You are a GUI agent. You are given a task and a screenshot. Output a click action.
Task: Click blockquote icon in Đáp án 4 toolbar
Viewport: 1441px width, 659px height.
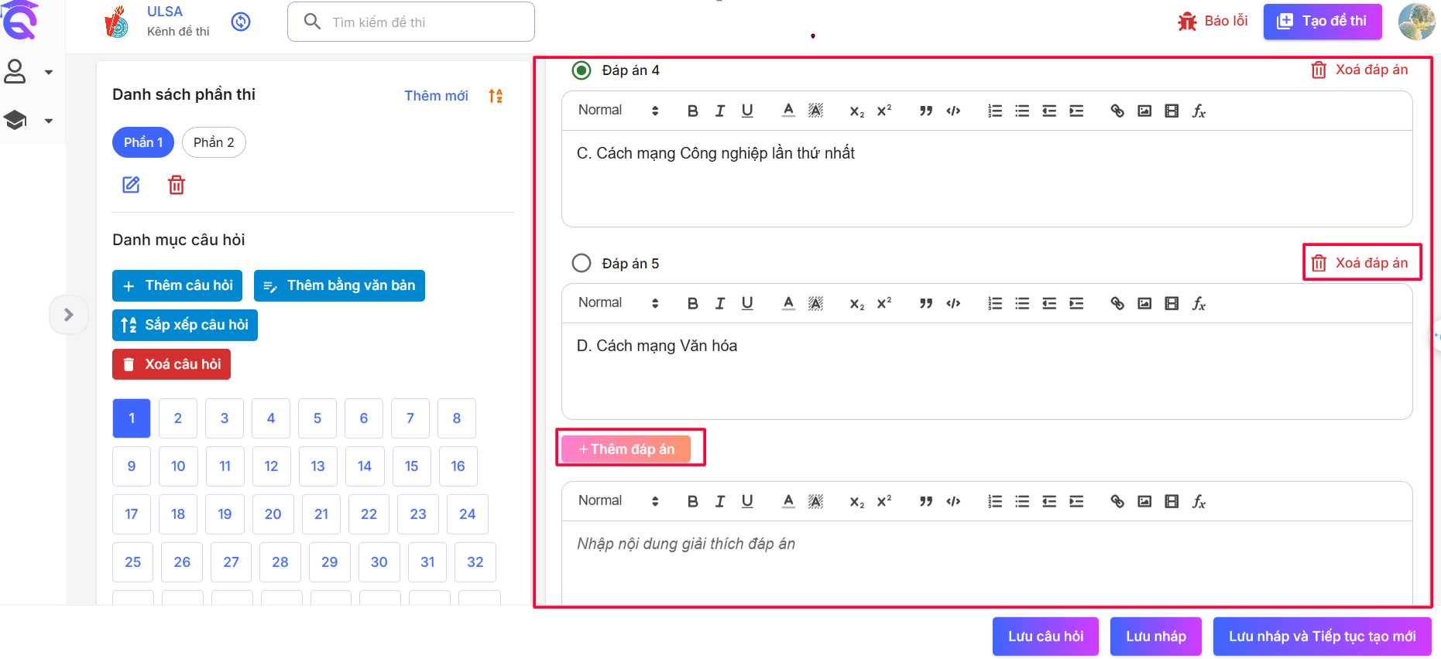[926, 111]
